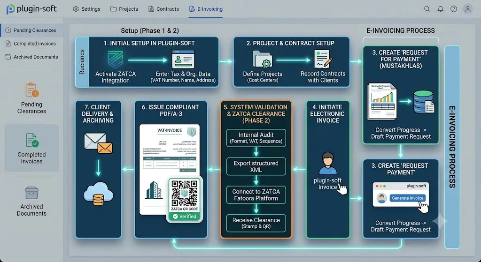Click the green Verified badge
Viewport: 481px width, 262px height.
click(184, 217)
